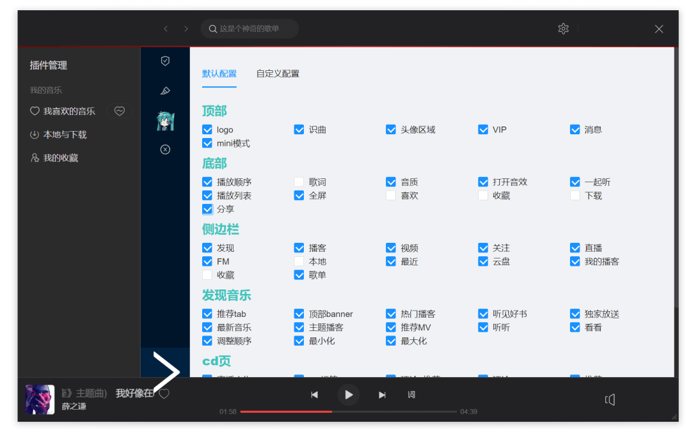Uncheck the 一起听 checkbox

tap(575, 182)
